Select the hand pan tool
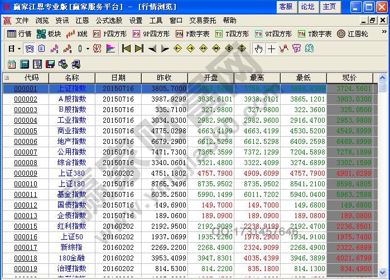Viewport: 390px width, 280px height. pos(258,49)
